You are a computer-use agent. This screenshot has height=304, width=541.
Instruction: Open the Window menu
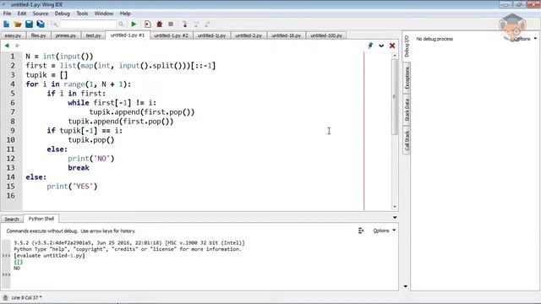click(x=104, y=14)
